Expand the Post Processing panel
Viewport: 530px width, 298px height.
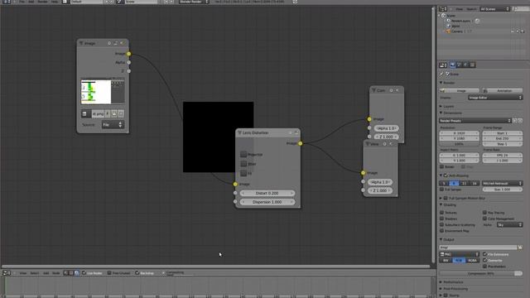(441, 289)
